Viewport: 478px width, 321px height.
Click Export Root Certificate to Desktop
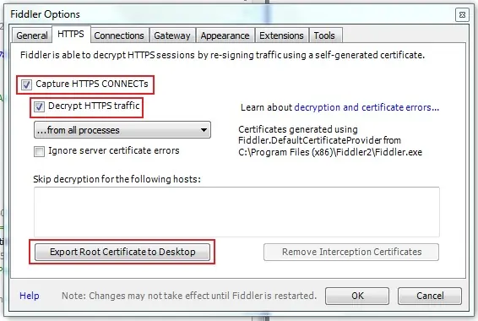122,252
